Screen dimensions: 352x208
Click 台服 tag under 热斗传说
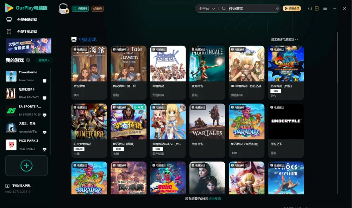[x=276, y=91]
